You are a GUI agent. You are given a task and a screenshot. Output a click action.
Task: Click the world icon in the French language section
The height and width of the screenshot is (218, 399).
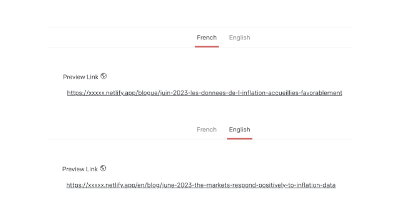[104, 76]
